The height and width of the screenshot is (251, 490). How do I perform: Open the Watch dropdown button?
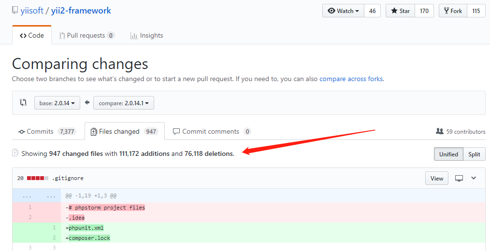pyautogui.click(x=343, y=11)
